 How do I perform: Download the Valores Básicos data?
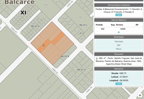click(119, 32)
